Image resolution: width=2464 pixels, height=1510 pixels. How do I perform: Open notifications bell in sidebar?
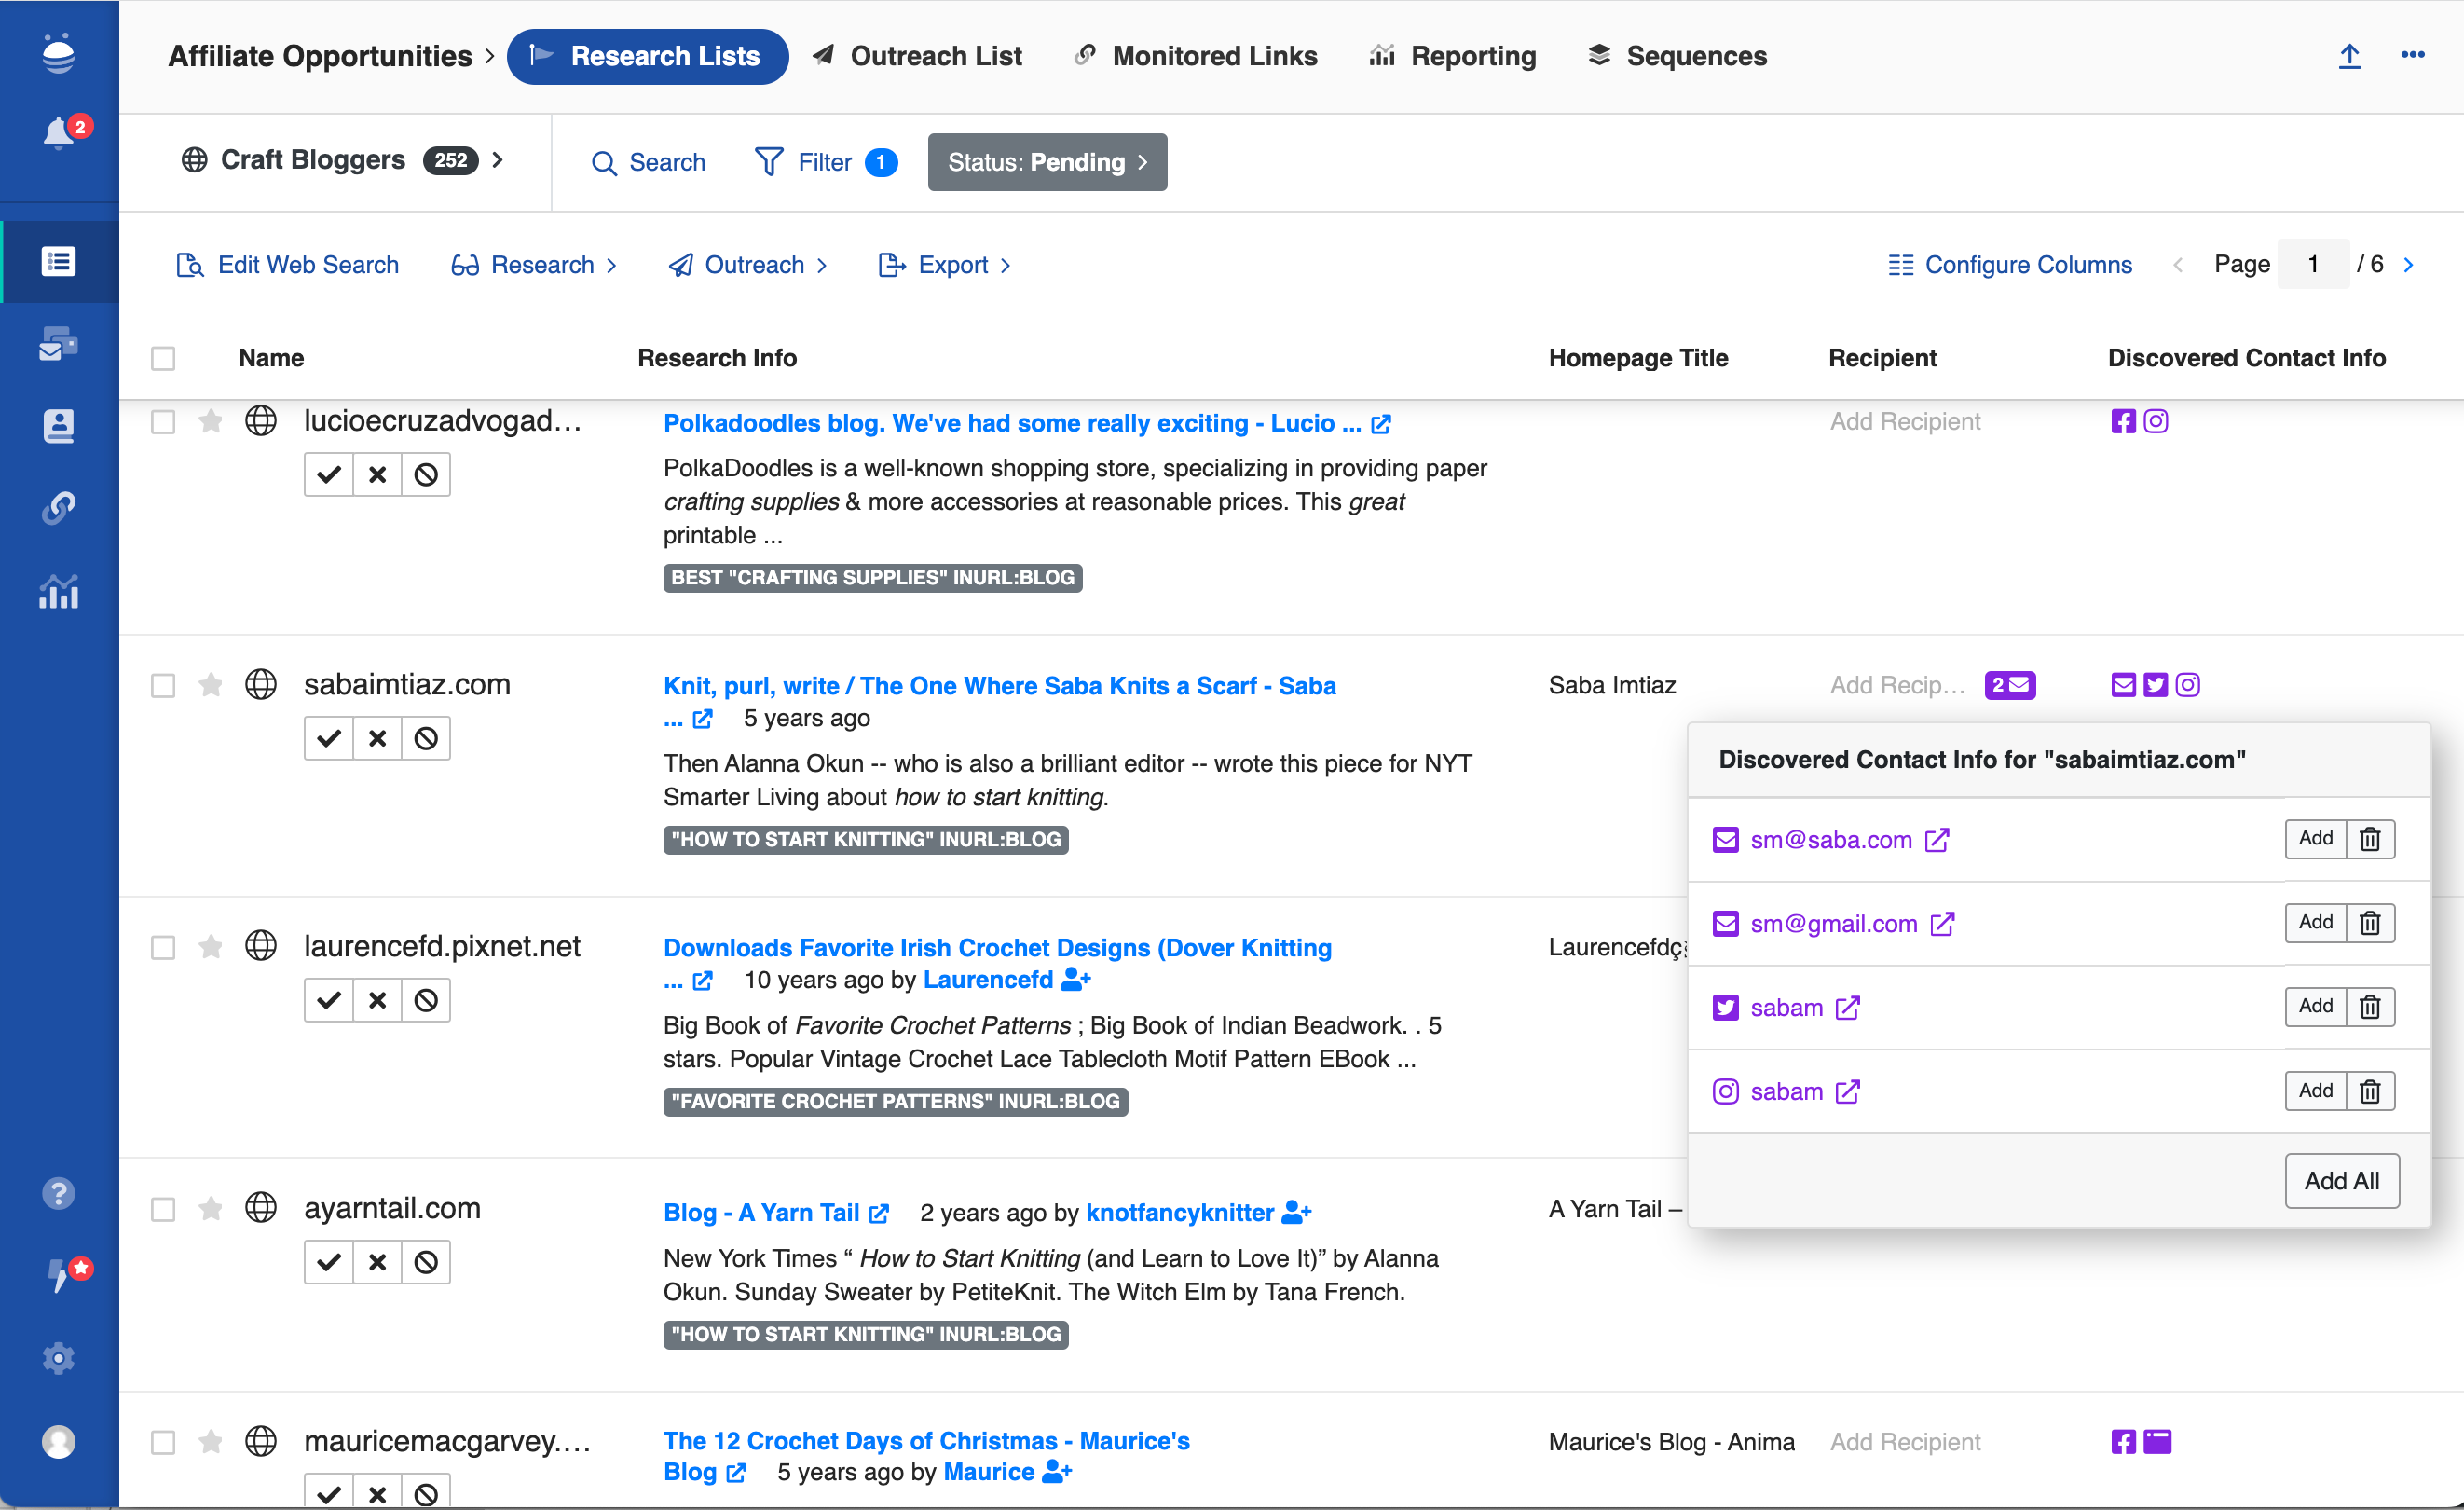coord(58,133)
